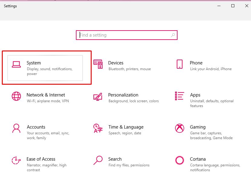Viewport: 251px width, 183px height.
Task: Click the Network & Internet globe icon
Action: 16,96
